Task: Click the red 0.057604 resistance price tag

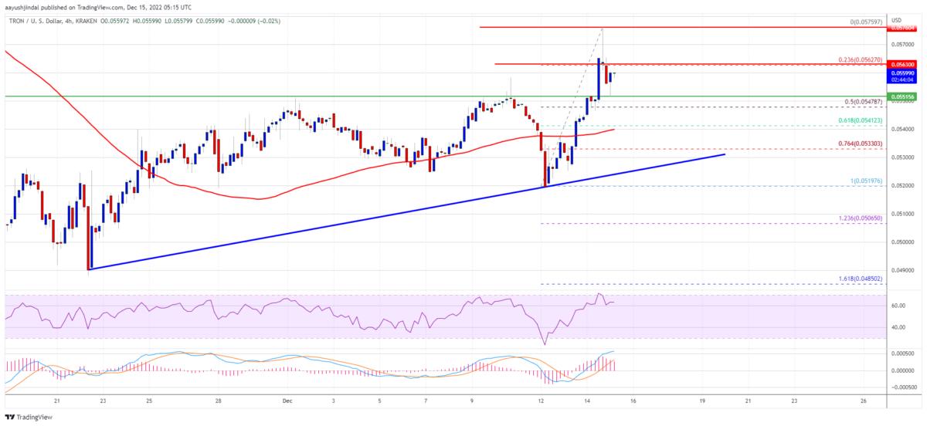Action: 902,28
